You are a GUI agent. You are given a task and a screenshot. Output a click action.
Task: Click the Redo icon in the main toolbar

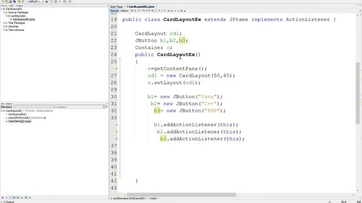click(x=23, y=1)
